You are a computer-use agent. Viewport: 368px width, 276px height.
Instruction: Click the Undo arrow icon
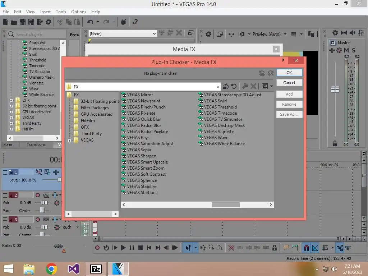click(90, 22)
